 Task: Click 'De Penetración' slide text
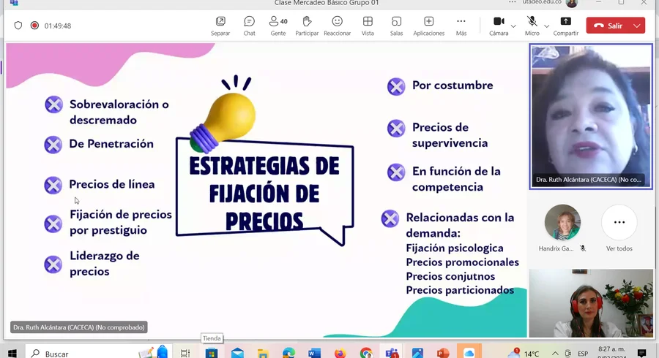click(111, 144)
